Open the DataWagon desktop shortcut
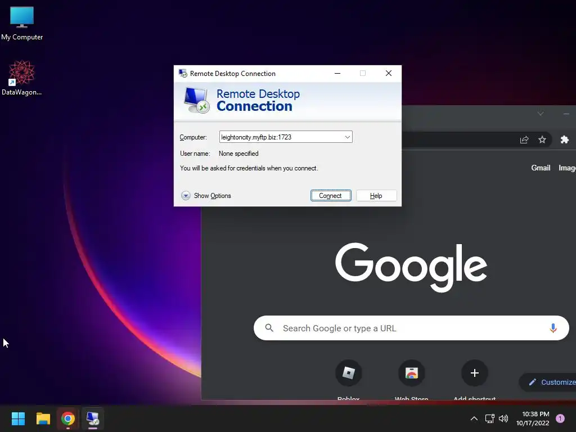Screen dimensions: 576x432 tap(22, 78)
